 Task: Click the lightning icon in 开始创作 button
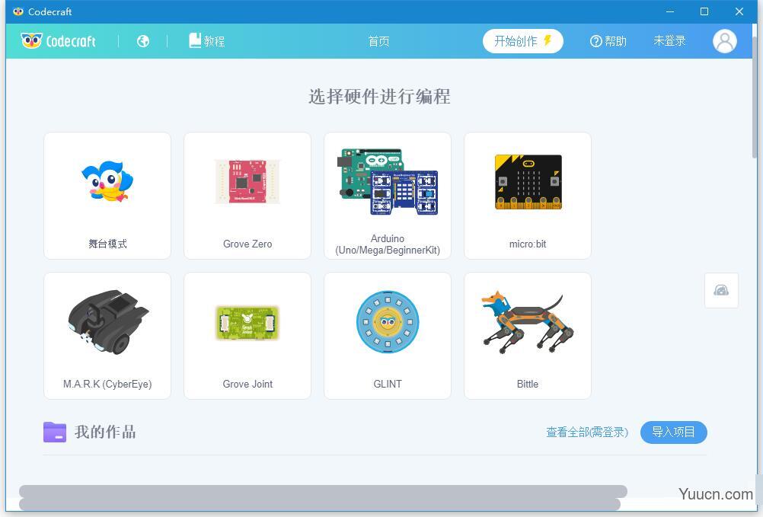(x=546, y=41)
